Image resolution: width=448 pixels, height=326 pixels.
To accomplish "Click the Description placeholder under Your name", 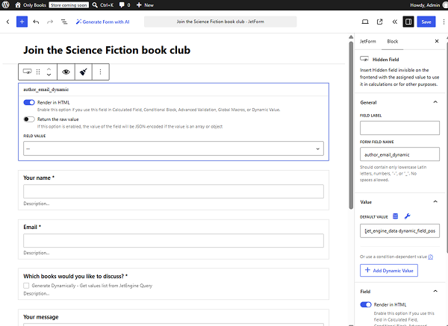I will click(x=37, y=204).
